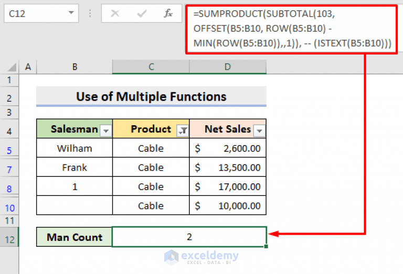Select the Salesman cell containing 1
Viewport: 403px width, 274px height.
click(75, 187)
